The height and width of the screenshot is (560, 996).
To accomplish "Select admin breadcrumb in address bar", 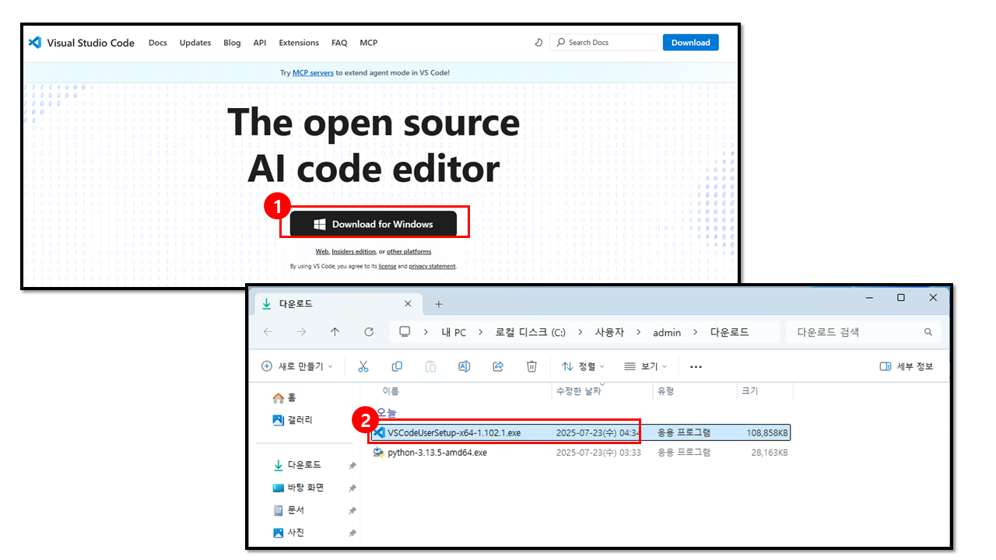I will [667, 332].
